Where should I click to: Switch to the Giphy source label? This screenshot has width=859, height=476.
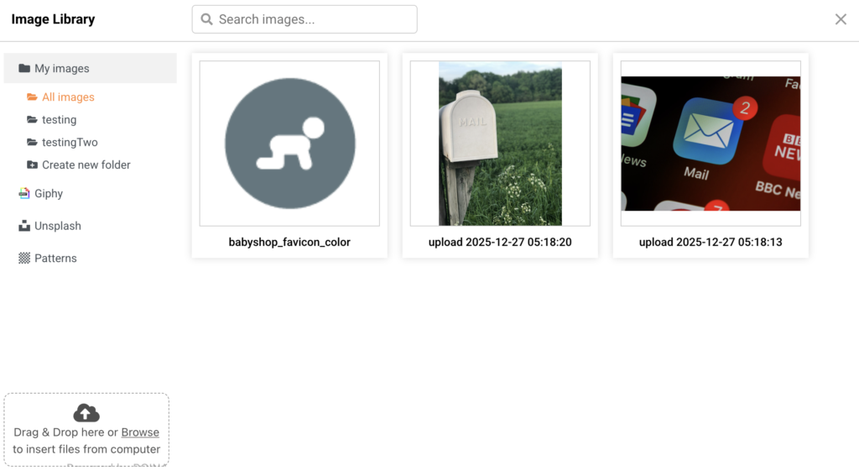(x=49, y=193)
